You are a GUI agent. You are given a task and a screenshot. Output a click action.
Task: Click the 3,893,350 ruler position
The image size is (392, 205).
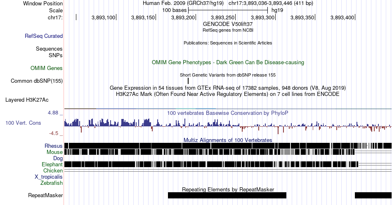tap(302, 17)
